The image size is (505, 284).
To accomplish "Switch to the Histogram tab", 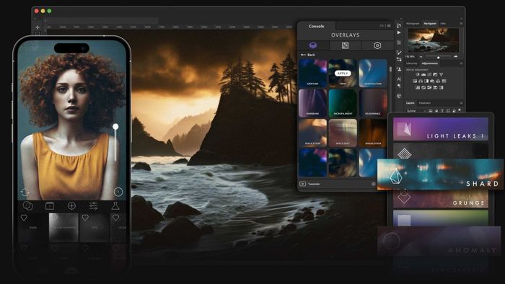I will [413, 24].
